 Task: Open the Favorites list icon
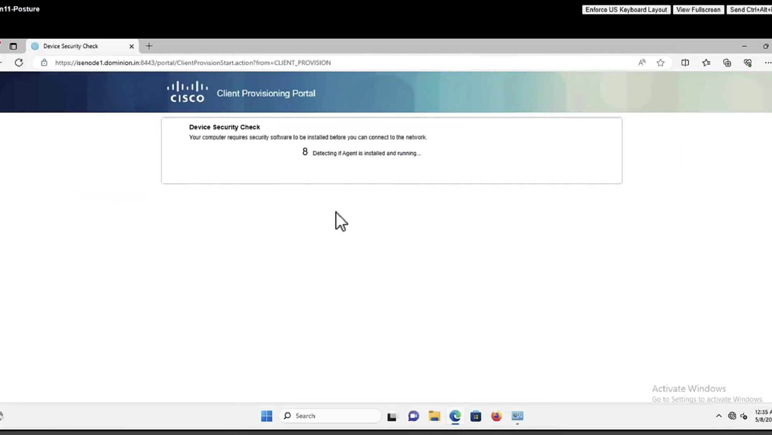(706, 63)
